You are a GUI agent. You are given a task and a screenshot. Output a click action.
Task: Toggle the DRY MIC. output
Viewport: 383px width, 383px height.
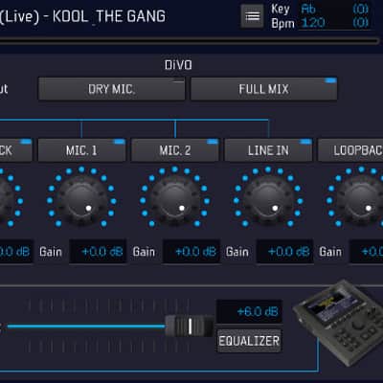pyautogui.click(x=111, y=89)
